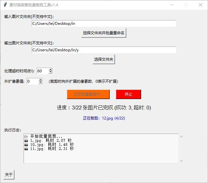The width and height of the screenshot is (208, 183).
Task: Click the 外扩像素值 field showing 0
Action: pos(33,81)
